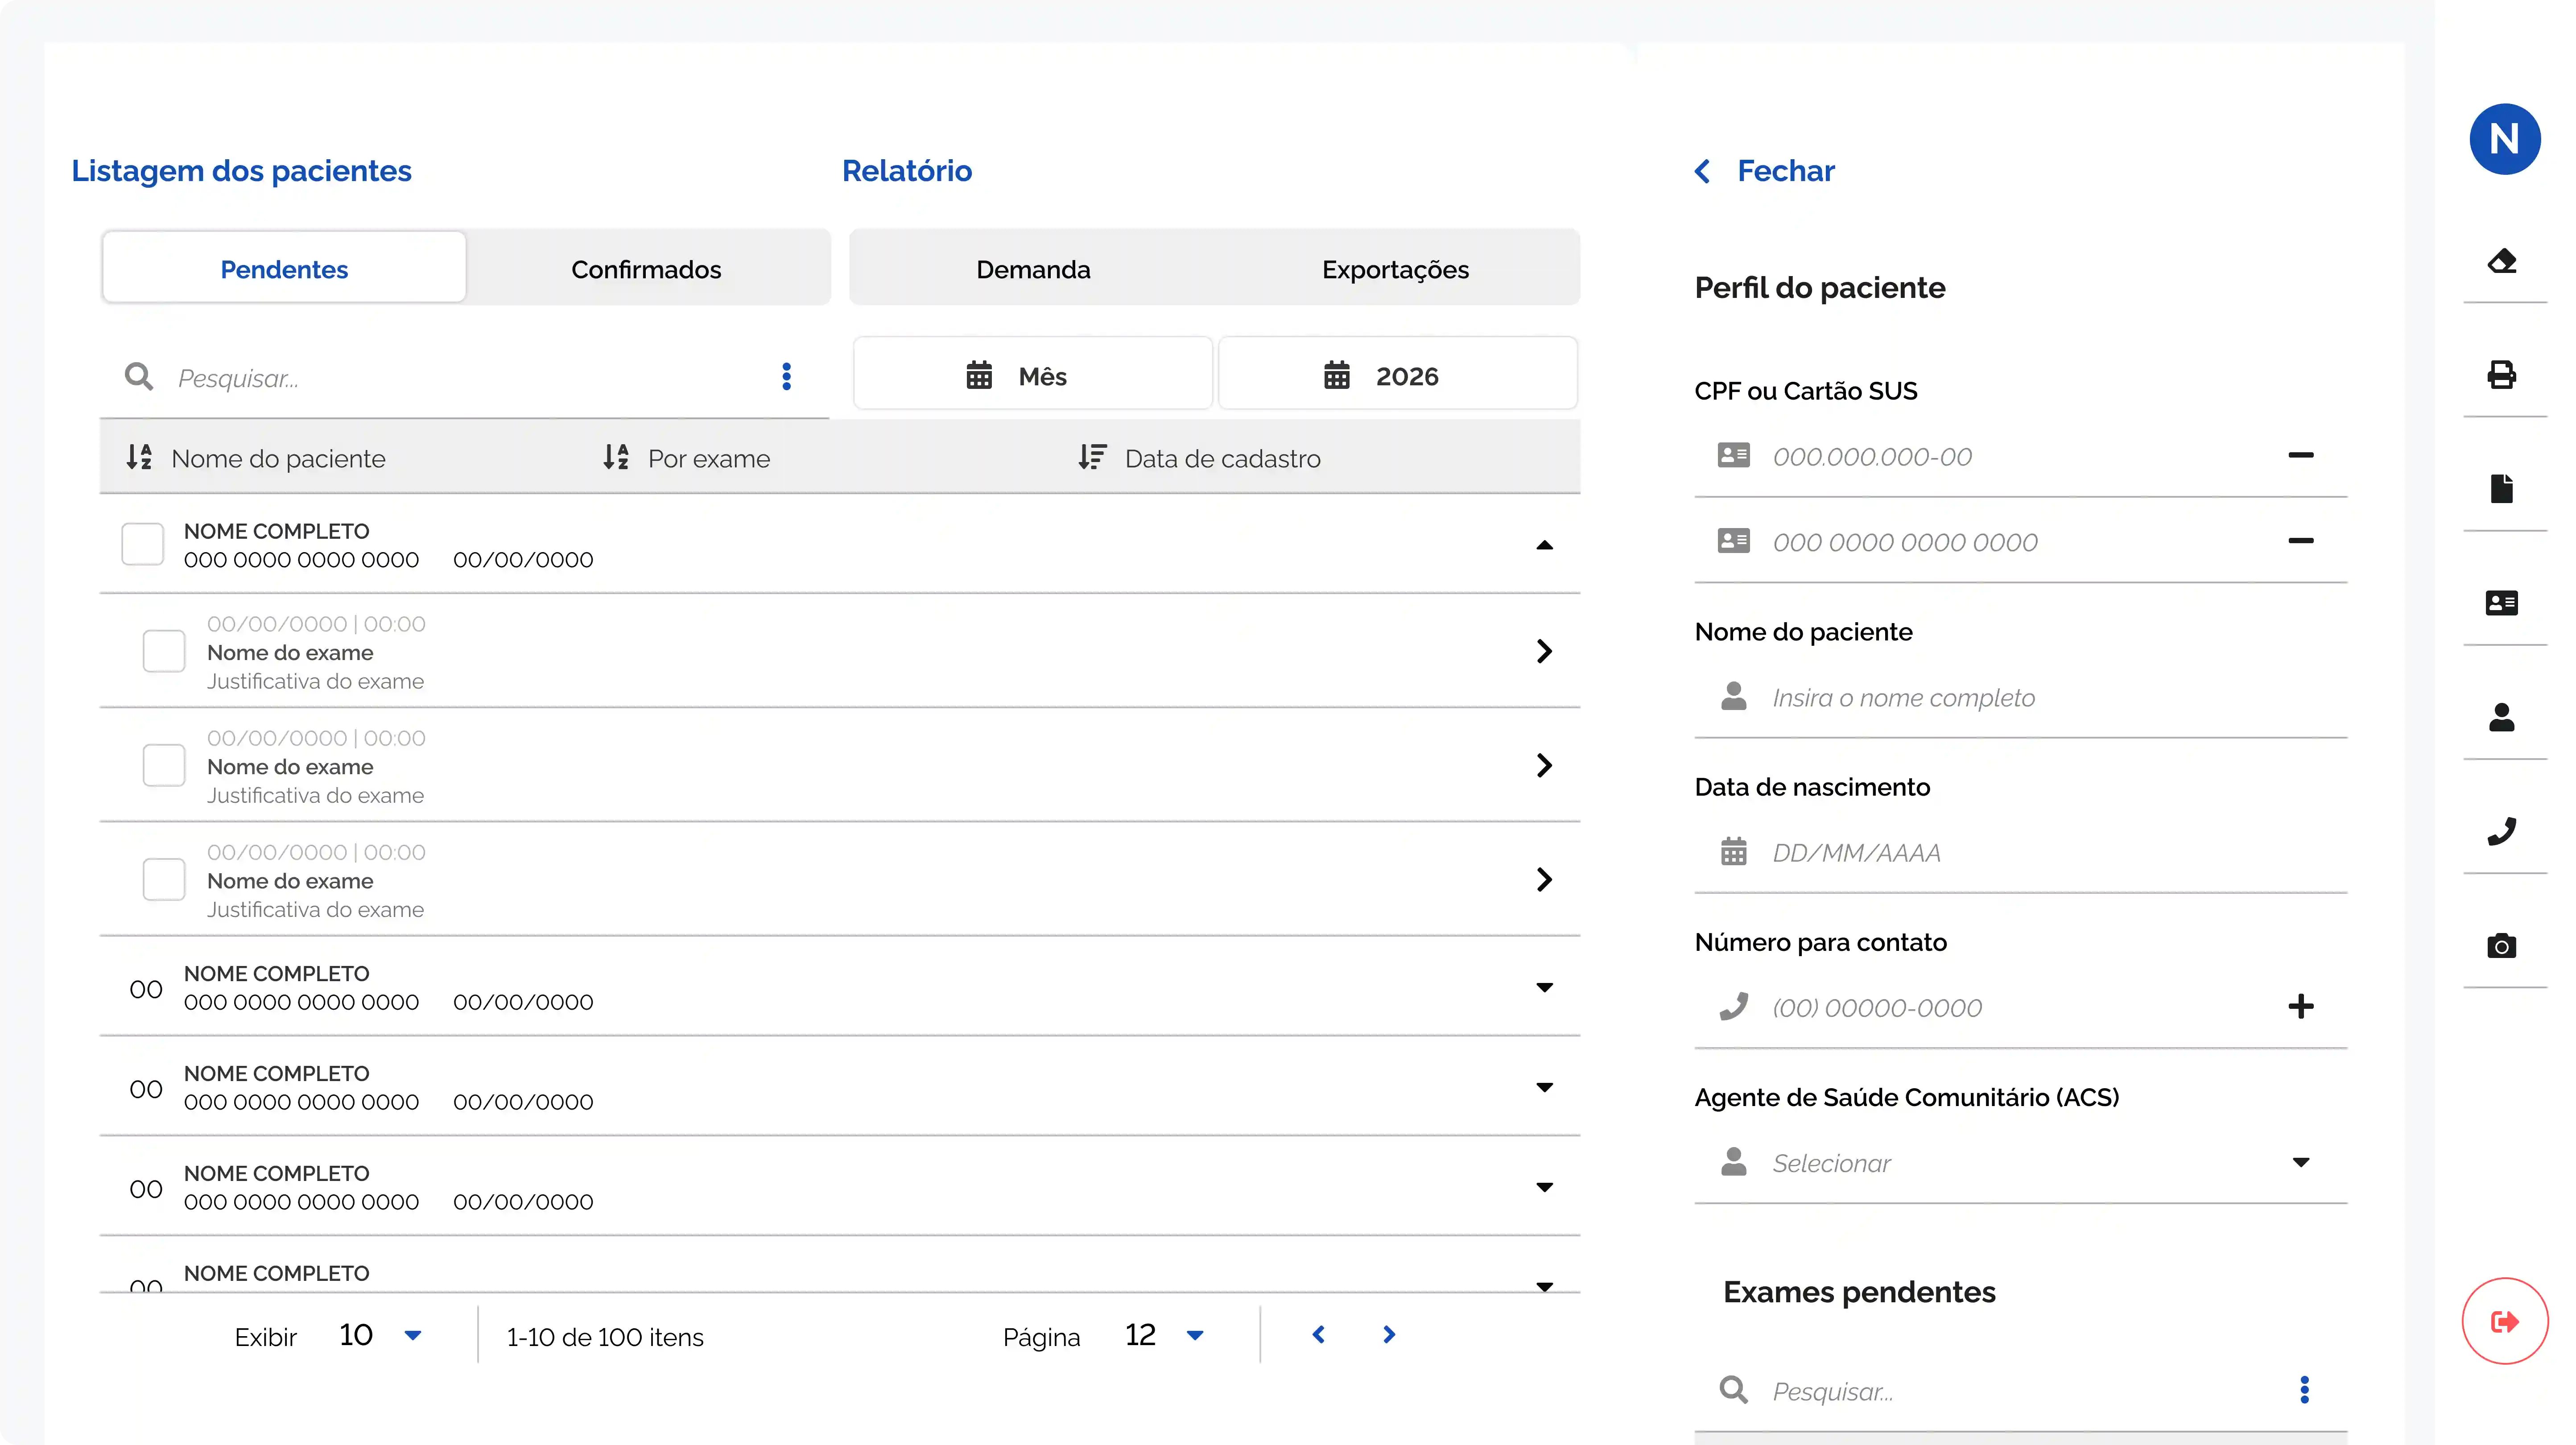This screenshot has width=2576, height=1445.
Task: Click the camera icon in sidebar
Action: (2502, 946)
